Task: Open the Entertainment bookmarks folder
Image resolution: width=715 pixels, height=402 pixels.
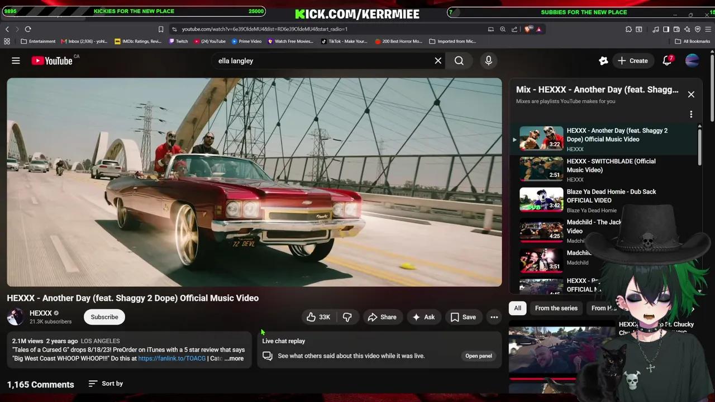Action: click(x=38, y=41)
